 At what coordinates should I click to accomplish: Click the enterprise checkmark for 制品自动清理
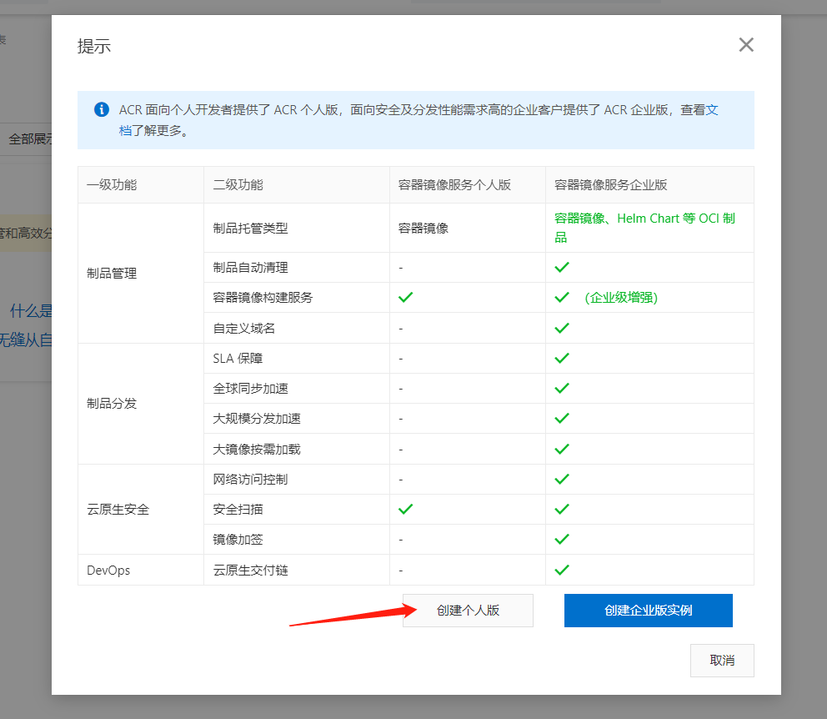click(x=562, y=267)
